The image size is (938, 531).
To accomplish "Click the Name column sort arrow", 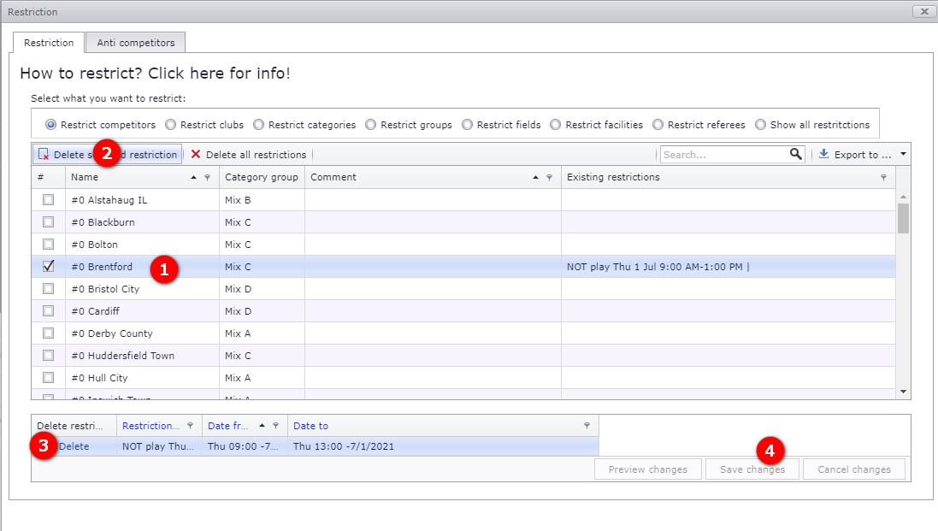I will 194,178.
